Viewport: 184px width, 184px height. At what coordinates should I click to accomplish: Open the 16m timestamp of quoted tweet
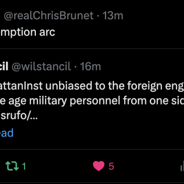pyautogui.click(x=90, y=67)
